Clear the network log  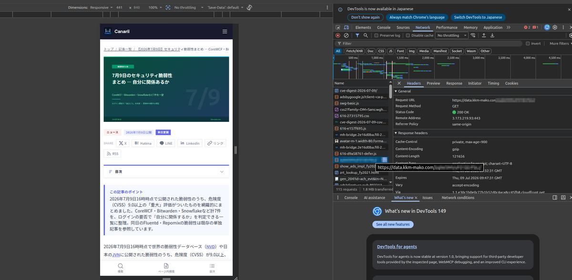coord(347,35)
